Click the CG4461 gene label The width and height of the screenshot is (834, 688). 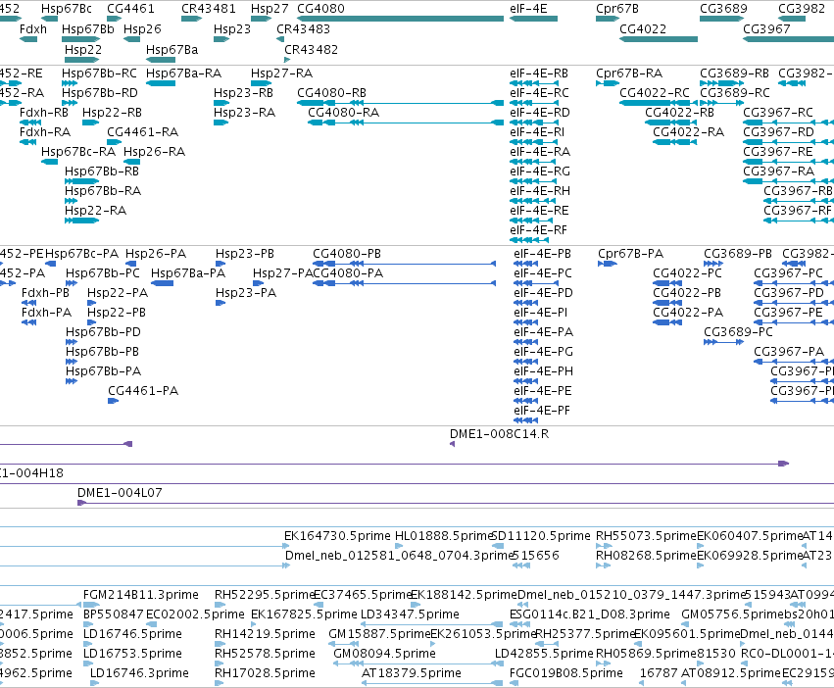(131, 9)
